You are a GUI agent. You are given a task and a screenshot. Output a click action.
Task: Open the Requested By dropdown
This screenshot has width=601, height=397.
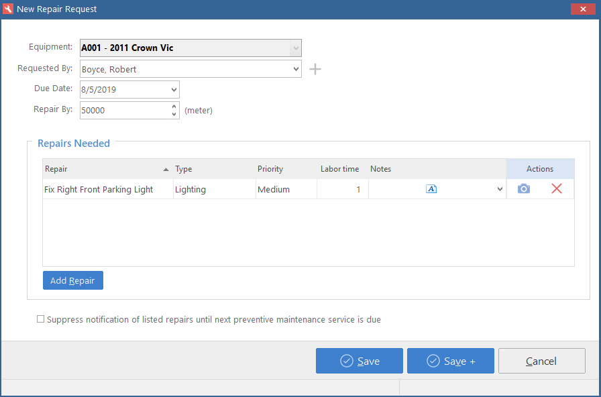(296, 69)
